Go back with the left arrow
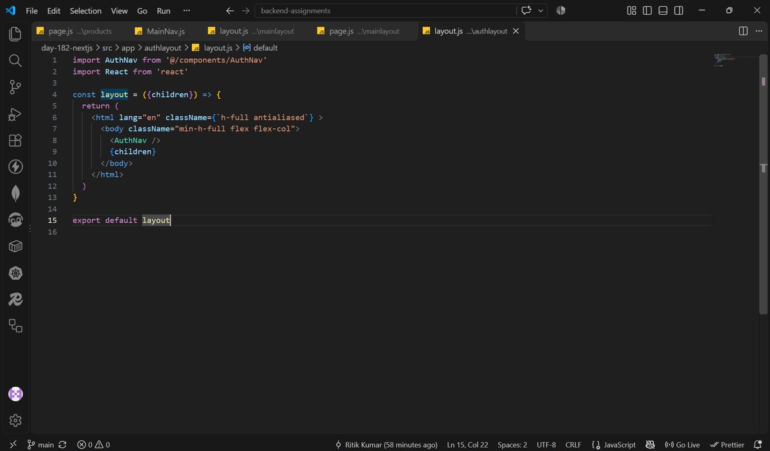This screenshot has width=770, height=451. (230, 10)
